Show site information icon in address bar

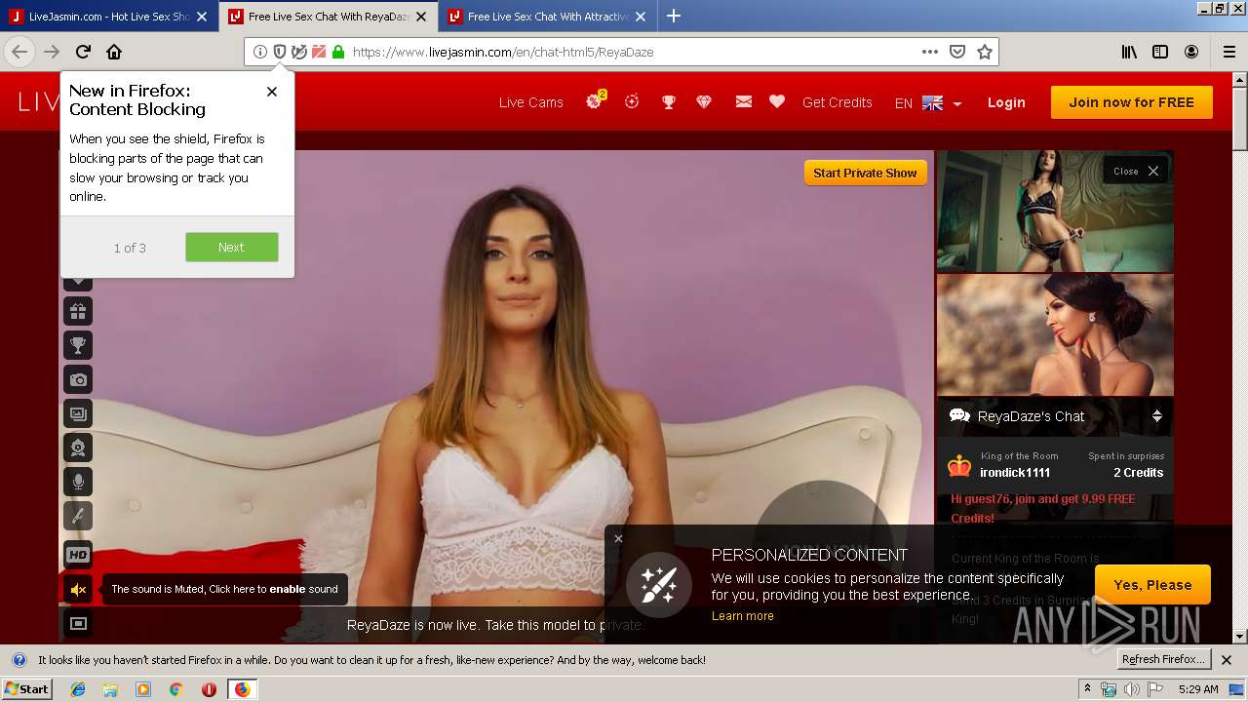click(260, 53)
